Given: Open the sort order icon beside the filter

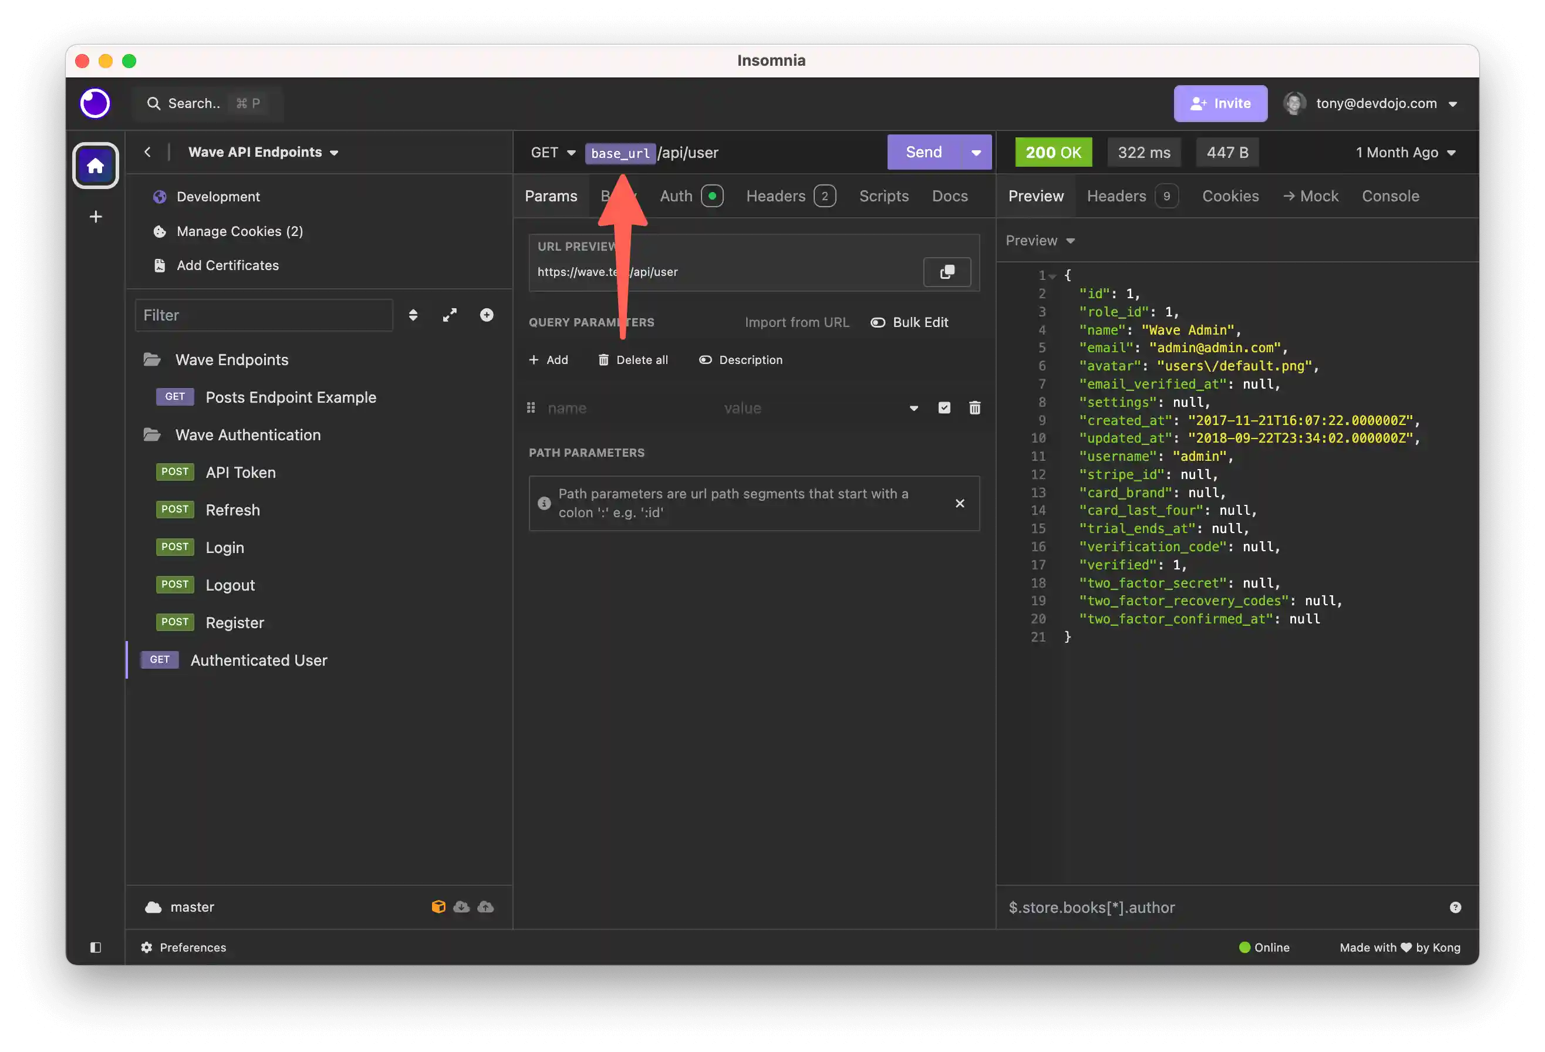Looking at the screenshot, I should tap(413, 315).
